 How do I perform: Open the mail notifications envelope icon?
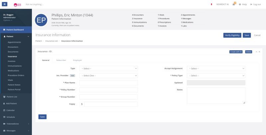(x=234, y=4)
